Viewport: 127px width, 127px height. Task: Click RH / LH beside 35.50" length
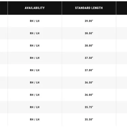pos(35,120)
